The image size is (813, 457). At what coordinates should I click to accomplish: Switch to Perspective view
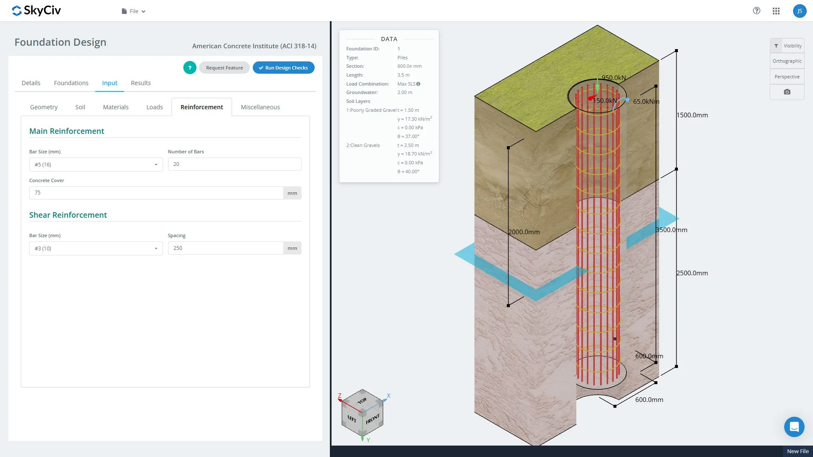(787, 77)
